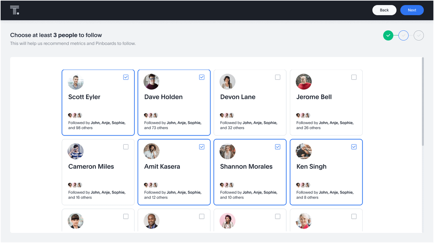The image size is (434, 243).
Task: Go back with the Back button
Action: (x=384, y=10)
